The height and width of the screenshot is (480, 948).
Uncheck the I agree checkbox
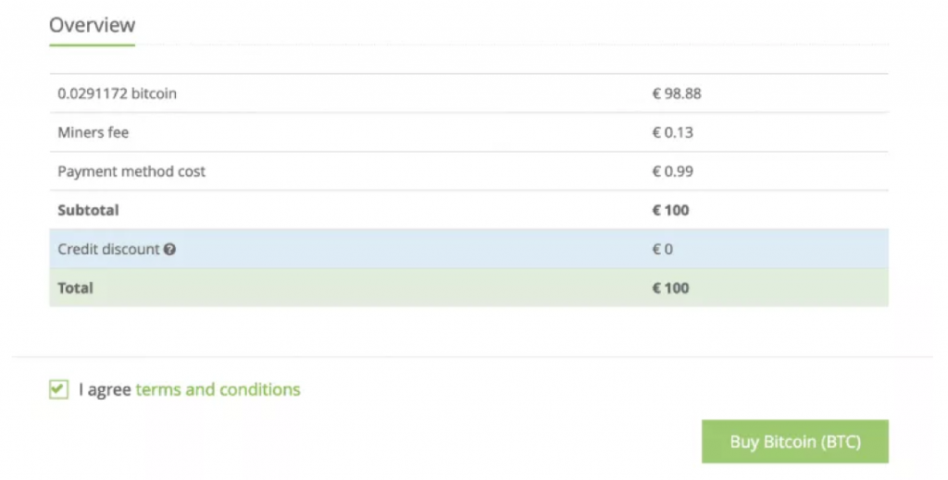pyautogui.click(x=58, y=389)
